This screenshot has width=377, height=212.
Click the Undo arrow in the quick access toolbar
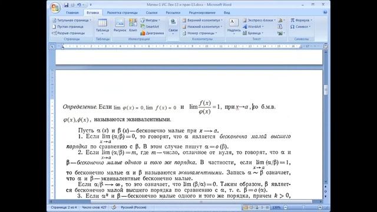[79, 5]
